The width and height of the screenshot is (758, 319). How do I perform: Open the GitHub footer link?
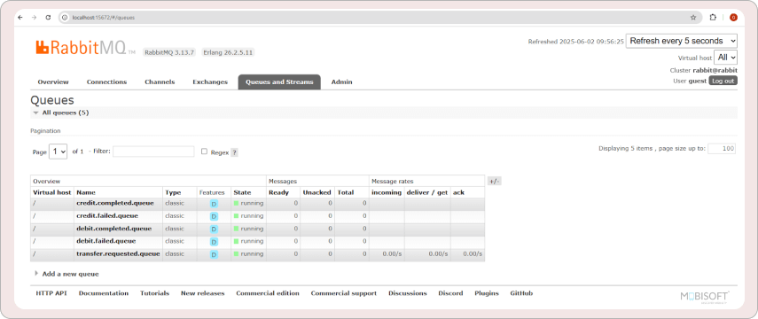(521, 293)
